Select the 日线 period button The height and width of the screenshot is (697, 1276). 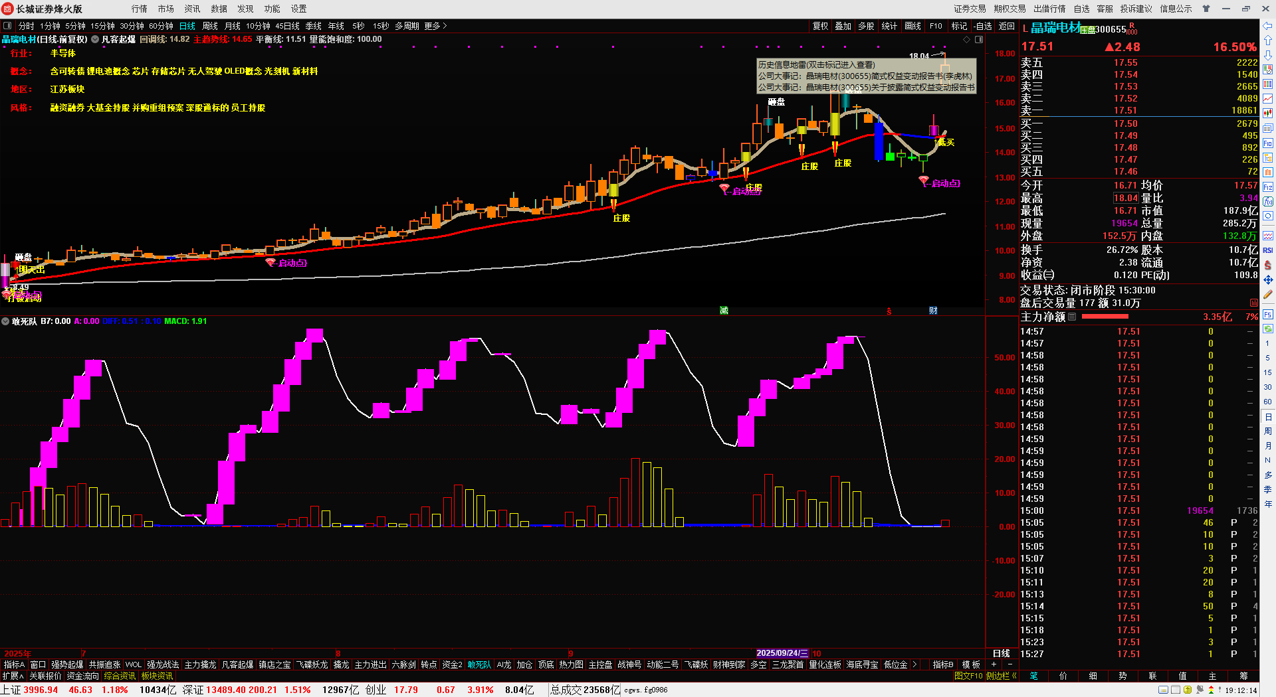tap(187, 26)
